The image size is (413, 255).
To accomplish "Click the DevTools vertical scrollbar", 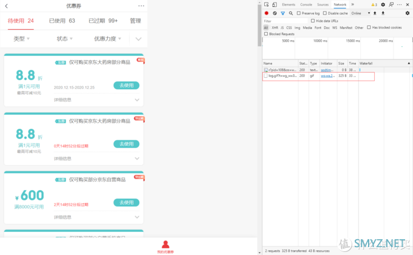I will tap(259, 25).
